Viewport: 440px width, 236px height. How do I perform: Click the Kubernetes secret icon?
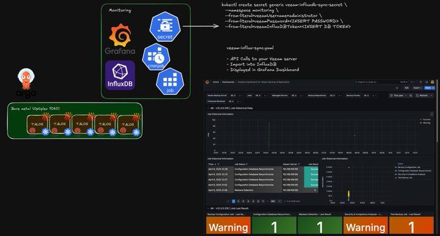(165, 27)
